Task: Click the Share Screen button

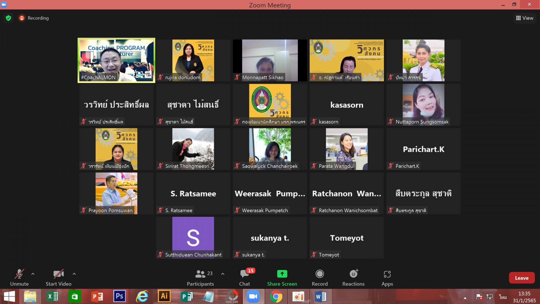Action: click(x=282, y=278)
